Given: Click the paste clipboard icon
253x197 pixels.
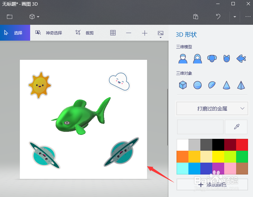Looking at the screenshot, I should [x=196, y=17].
